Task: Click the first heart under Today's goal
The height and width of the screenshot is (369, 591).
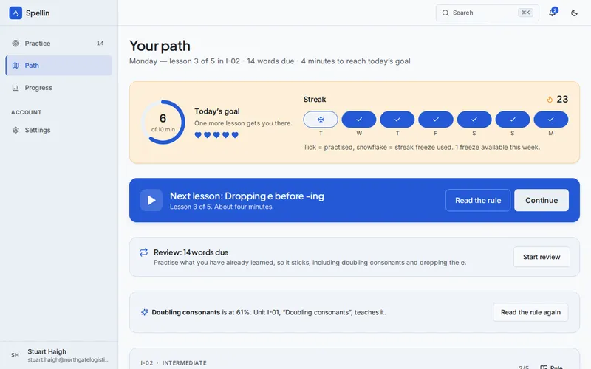Action: 198,135
